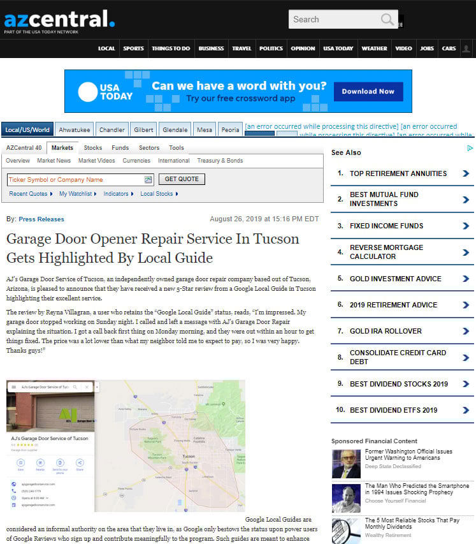Click the search magnifier icon
The width and height of the screenshot is (476, 544).
[387, 19]
